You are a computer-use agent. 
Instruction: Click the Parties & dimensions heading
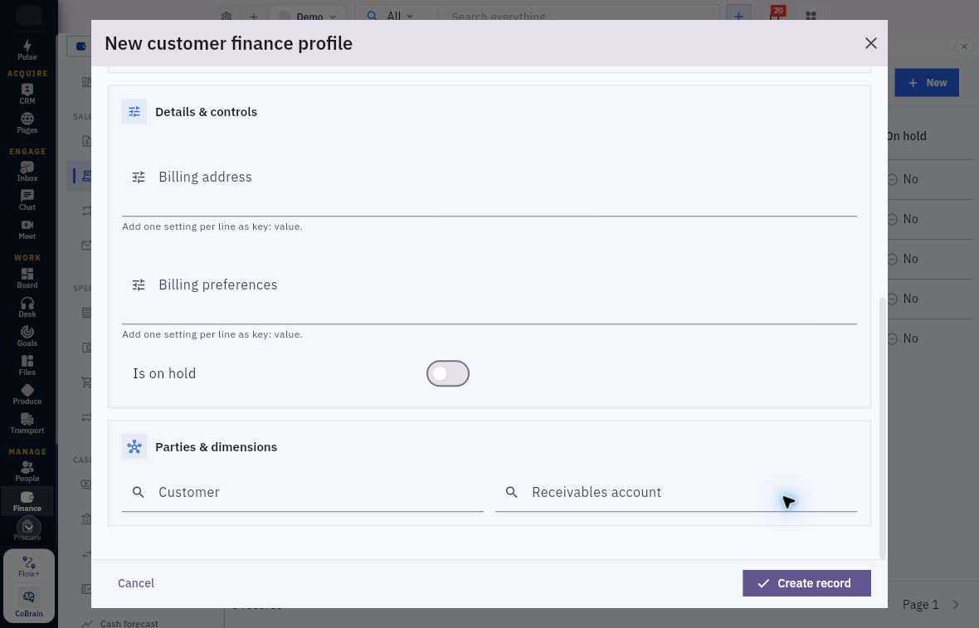click(216, 447)
